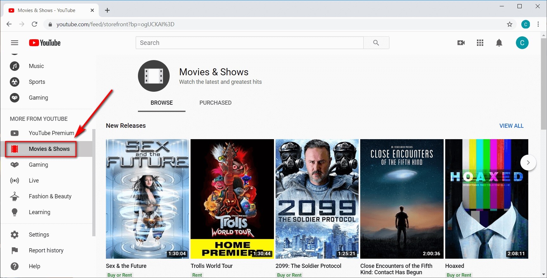Screen dimensions: 547x278
Task: Open the create video camera icon
Action: pyautogui.click(x=461, y=43)
